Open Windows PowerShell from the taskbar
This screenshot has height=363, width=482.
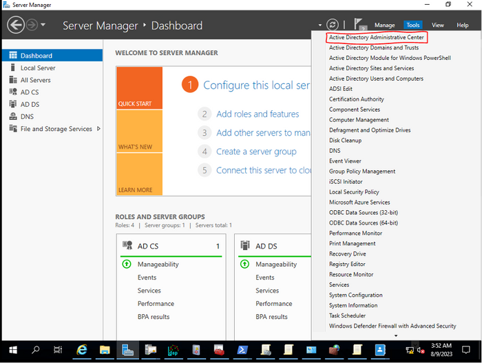[x=242, y=350]
